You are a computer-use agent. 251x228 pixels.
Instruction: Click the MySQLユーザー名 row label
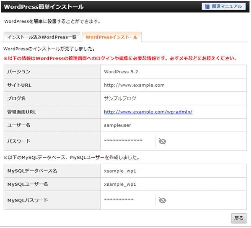[28, 184]
